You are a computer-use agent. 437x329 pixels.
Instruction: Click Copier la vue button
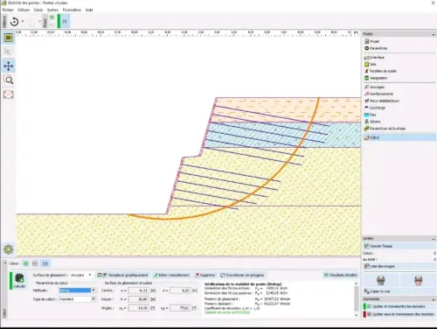tap(399, 291)
